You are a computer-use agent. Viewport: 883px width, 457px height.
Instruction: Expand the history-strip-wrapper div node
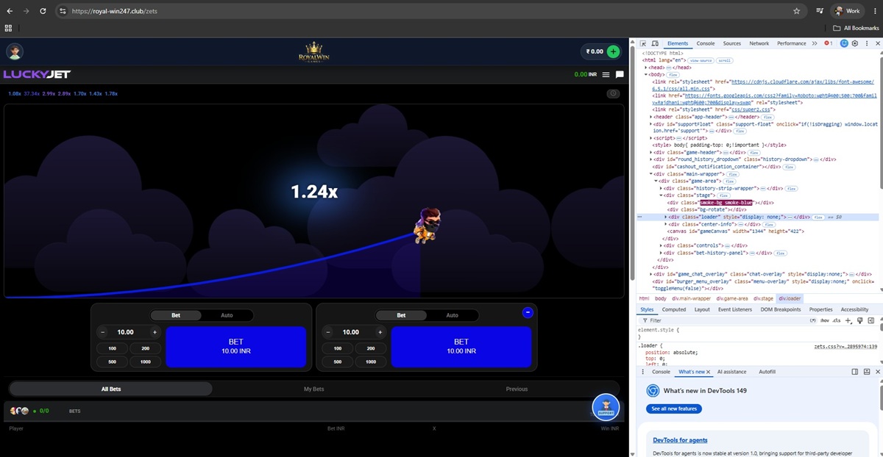tap(661, 188)
